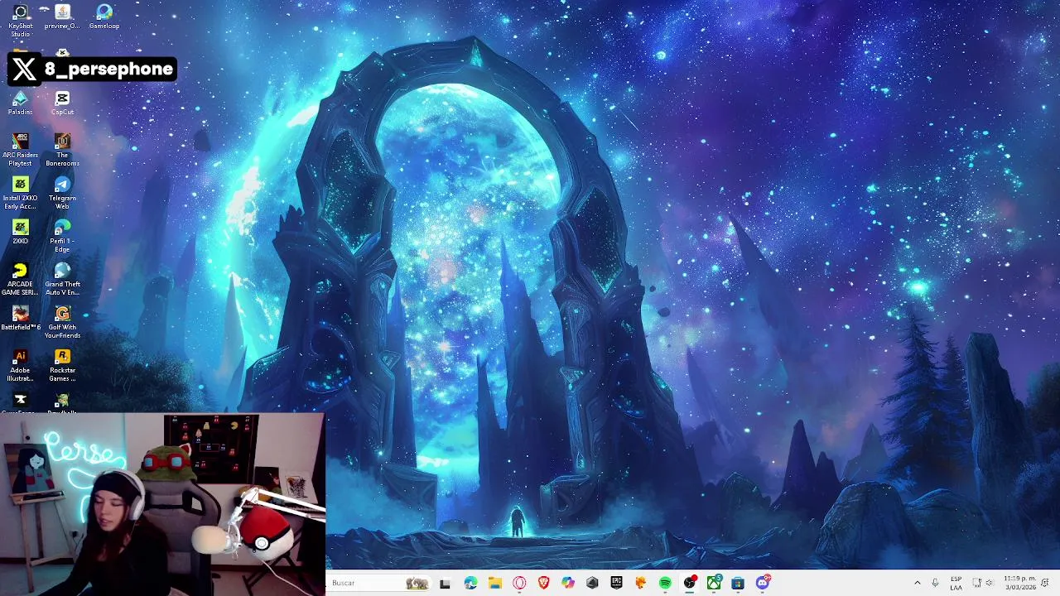Select the Paladins desktop icon
The image size is (1060, 596).
pyautogui.click(x=21, y=103)
